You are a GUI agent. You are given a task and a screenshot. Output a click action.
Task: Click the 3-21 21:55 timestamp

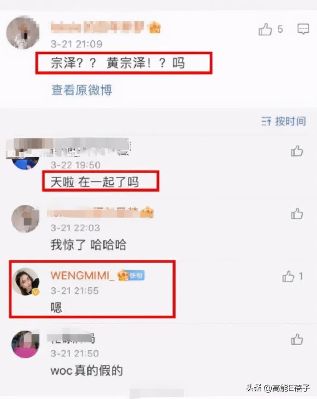(x=75, y=291)
